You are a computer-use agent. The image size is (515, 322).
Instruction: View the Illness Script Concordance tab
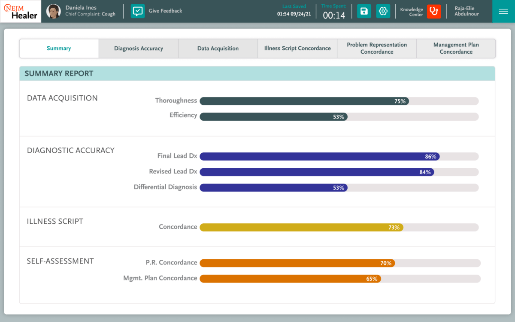(297, 49)
